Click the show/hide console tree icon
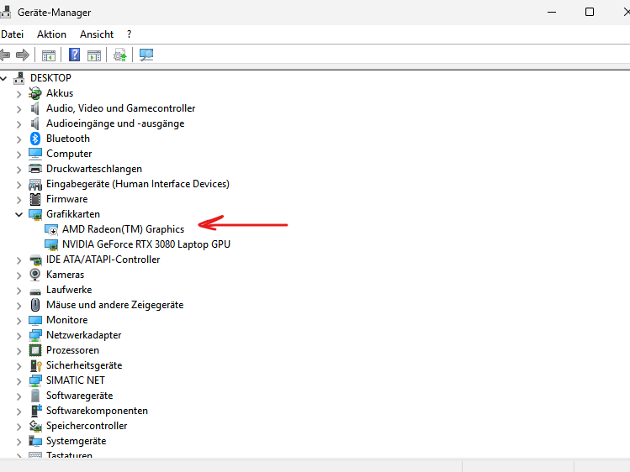 pyautogui.click(x=49, y=55)
